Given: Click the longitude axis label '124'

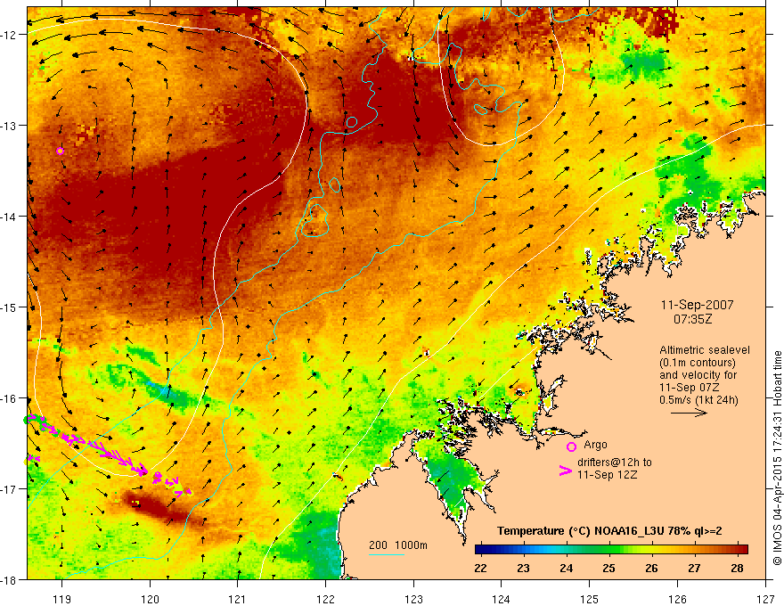Looking at the screenshot, I should 502,599.
